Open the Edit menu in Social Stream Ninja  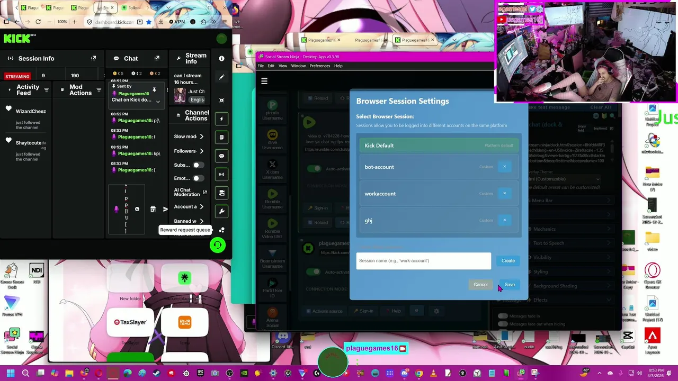[x=271, y=66]
